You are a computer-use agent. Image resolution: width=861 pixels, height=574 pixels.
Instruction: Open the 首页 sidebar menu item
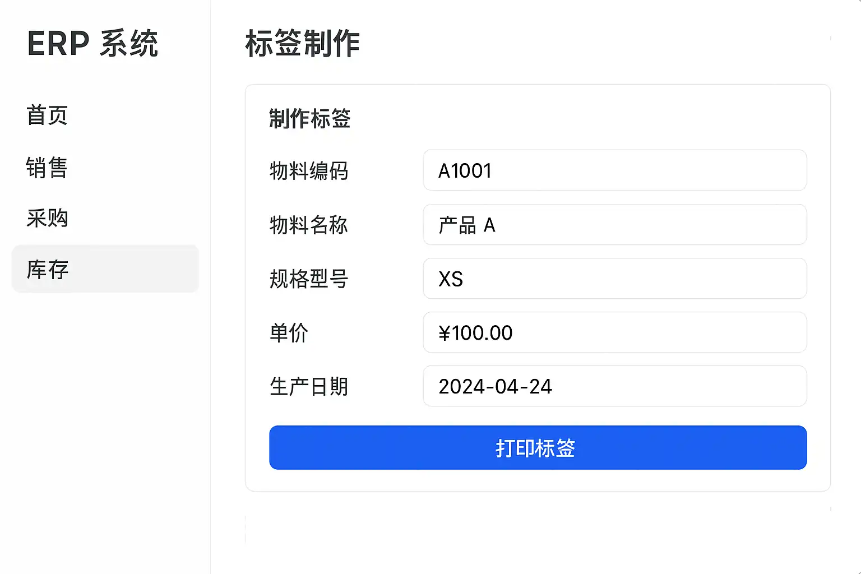click(x=47, y=115)
